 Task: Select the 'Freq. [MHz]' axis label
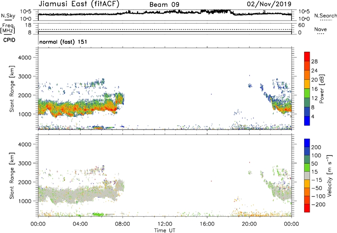coord(8,28)
